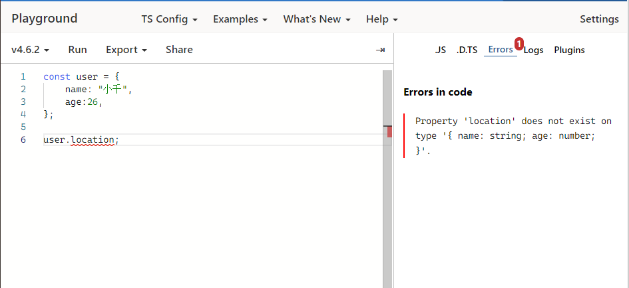Open the TS Config dropdown
The width and height of the screenshot is (629, 288).
point(169,19)
